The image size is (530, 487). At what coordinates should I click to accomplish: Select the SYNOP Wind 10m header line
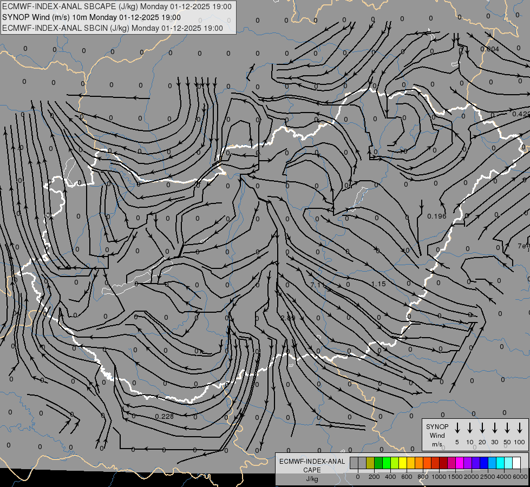(x=91, y=17)
